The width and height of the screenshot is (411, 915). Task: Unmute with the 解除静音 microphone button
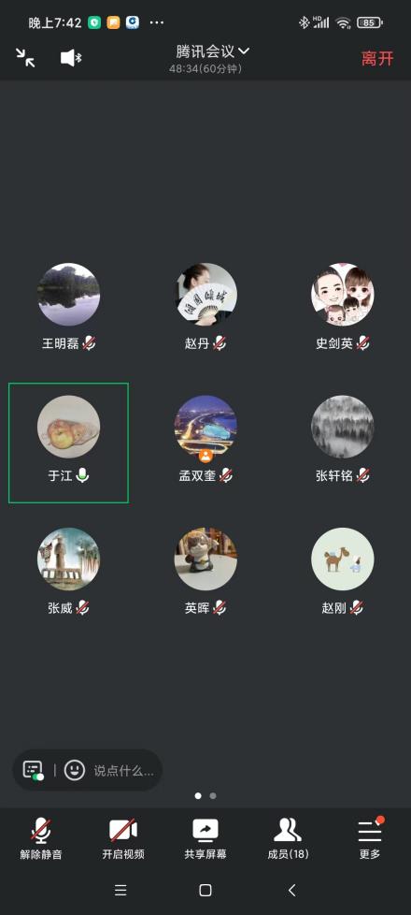click(41, 839)
